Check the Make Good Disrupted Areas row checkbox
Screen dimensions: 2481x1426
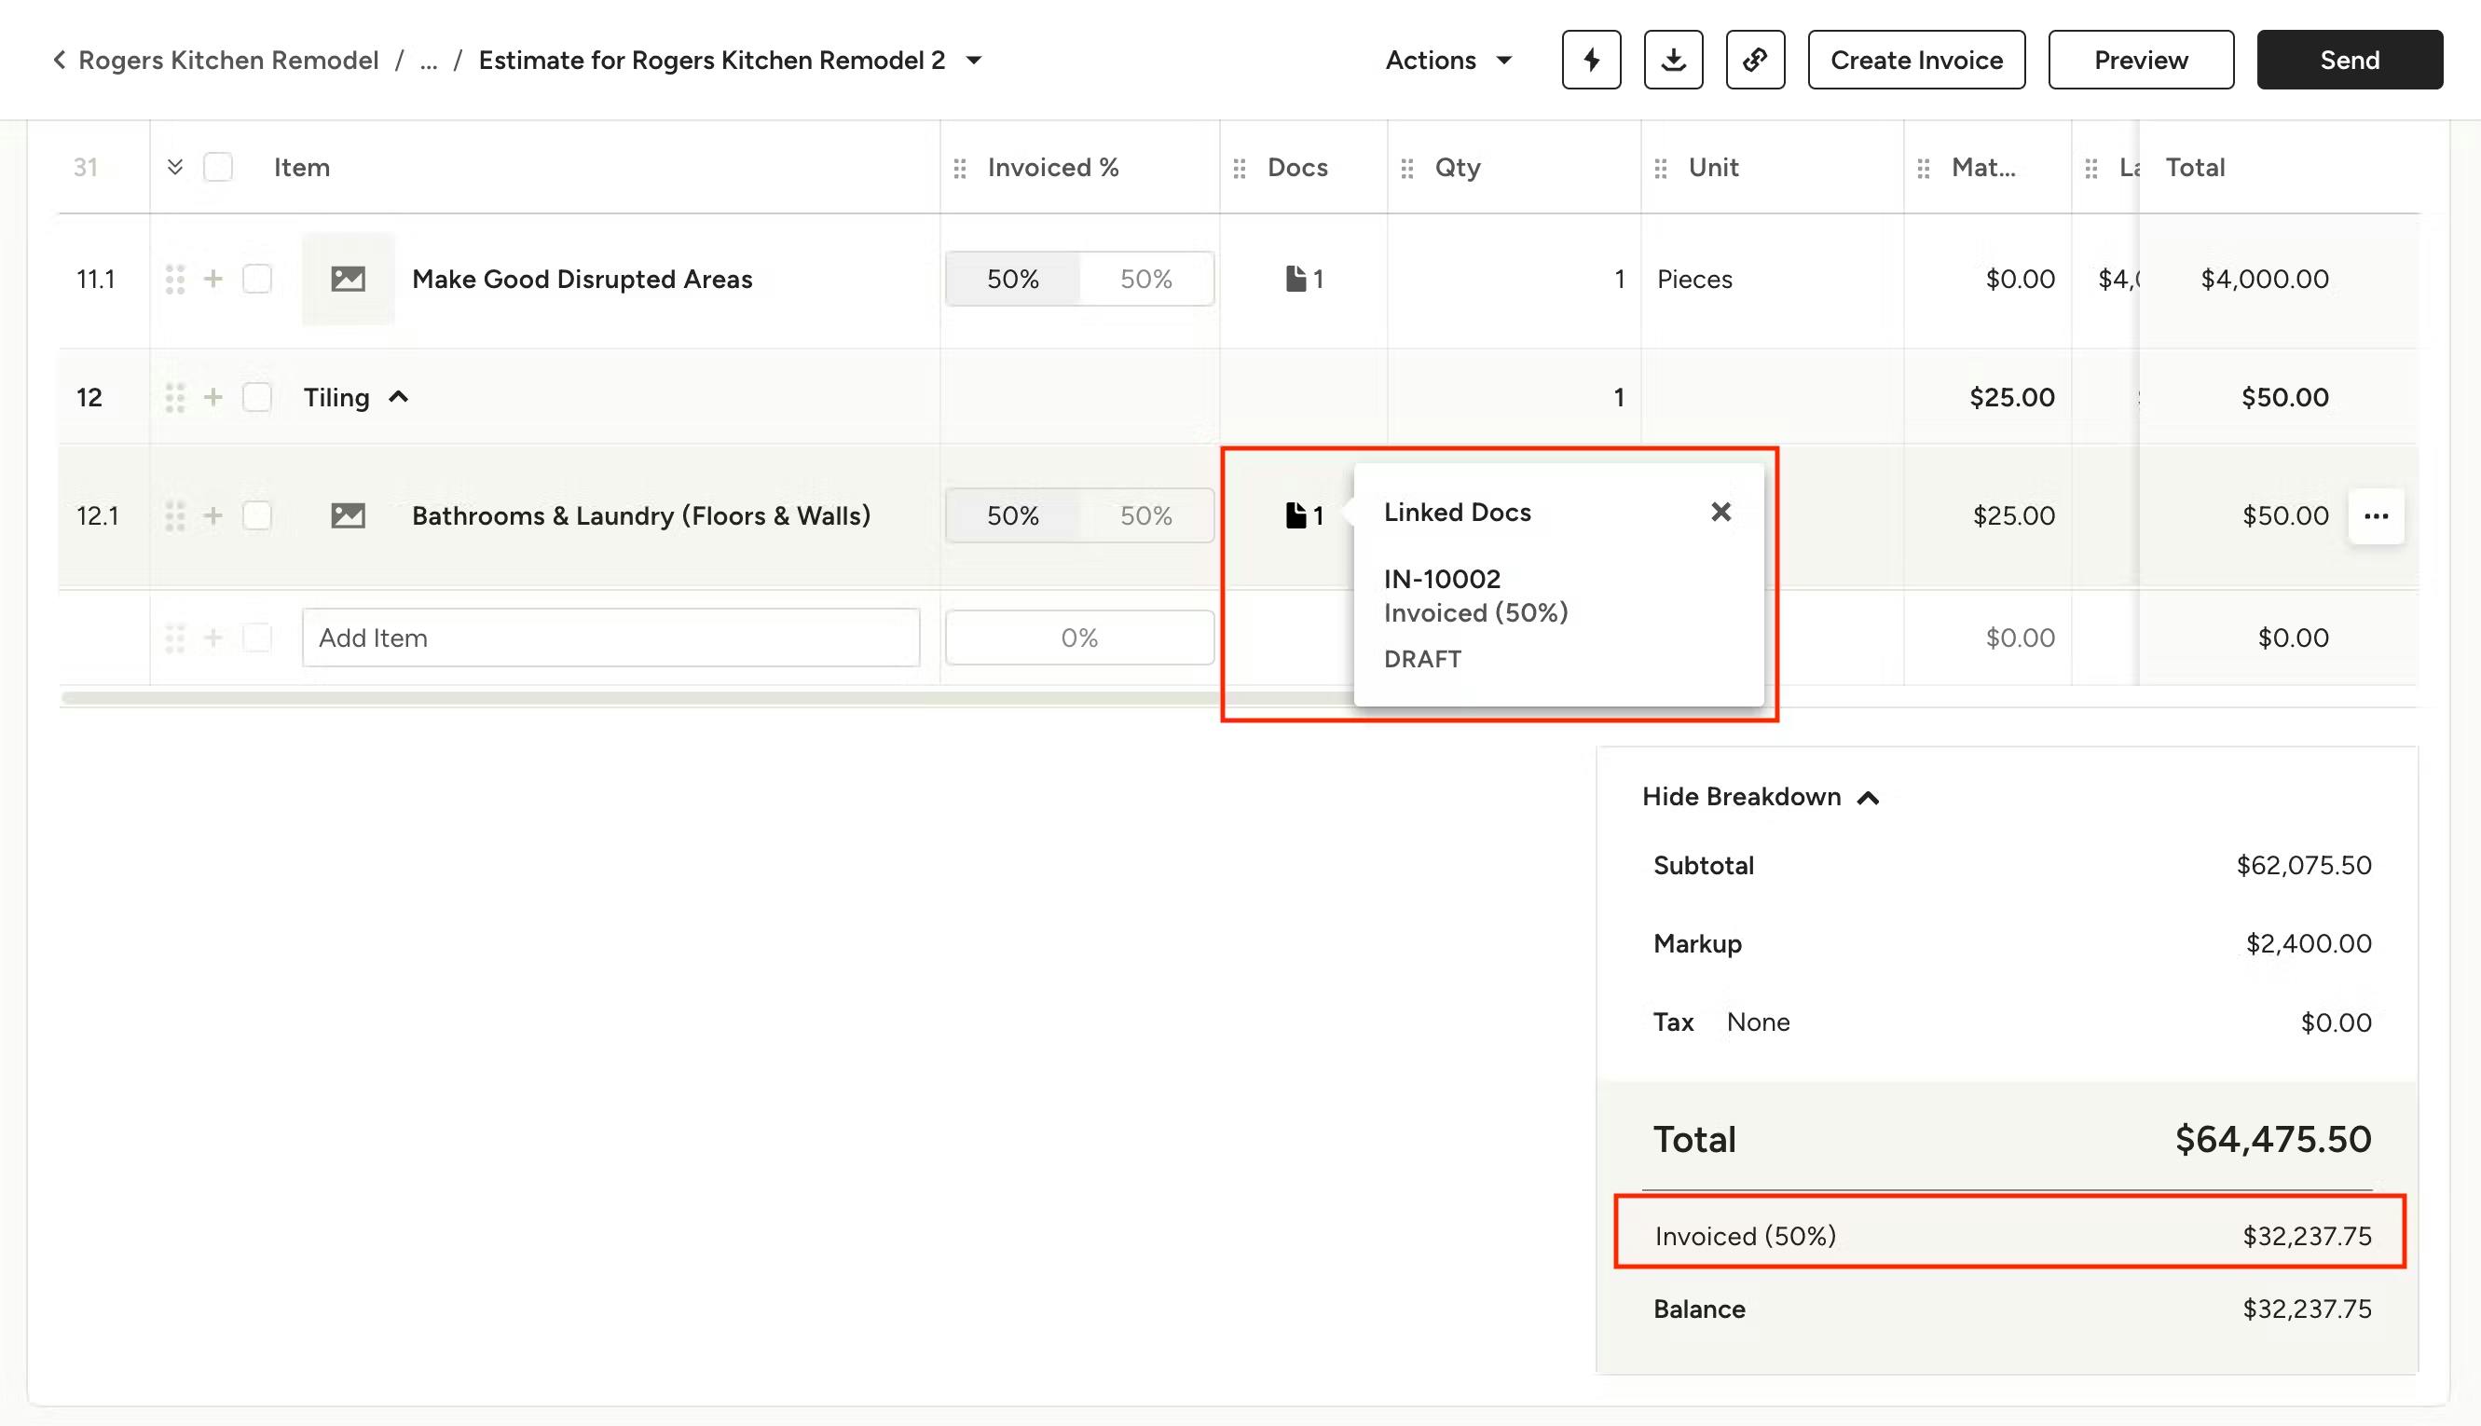coord(257,278)
